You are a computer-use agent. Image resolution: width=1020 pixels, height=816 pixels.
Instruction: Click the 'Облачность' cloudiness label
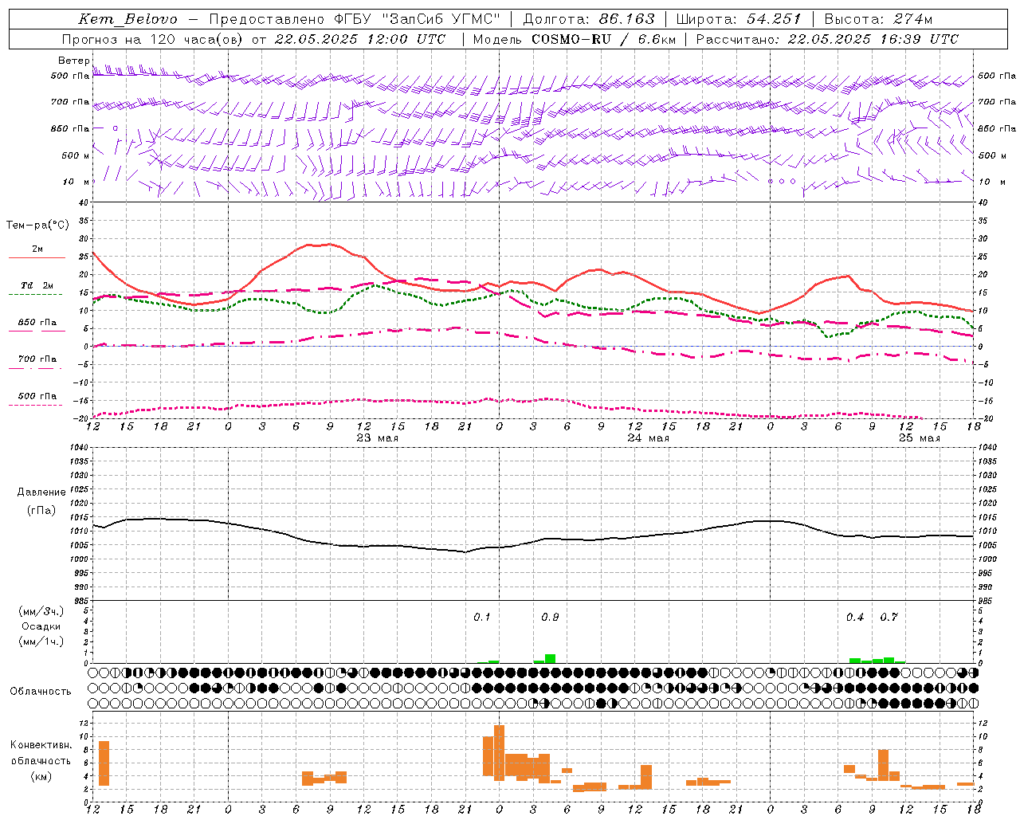point(41,692)
